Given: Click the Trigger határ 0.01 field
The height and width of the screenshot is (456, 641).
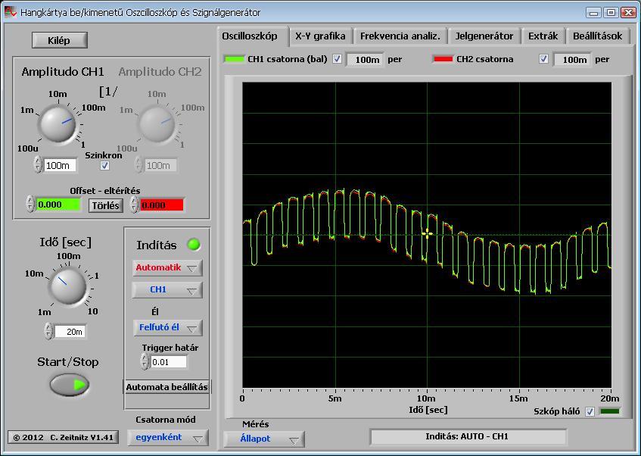Looking at the screenshot, I should 169,362.
